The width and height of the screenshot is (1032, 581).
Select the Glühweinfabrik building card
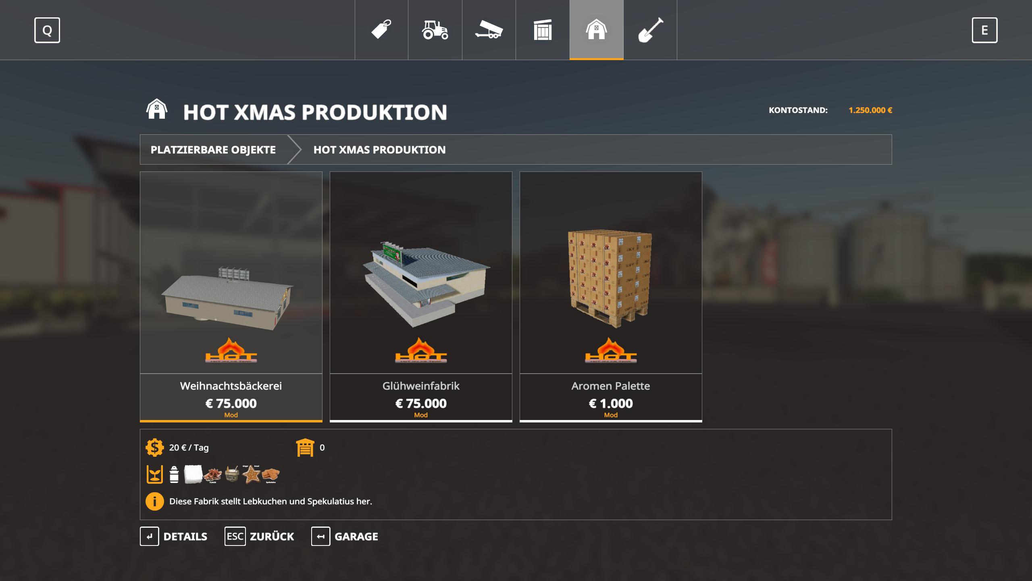pos(421,297)
